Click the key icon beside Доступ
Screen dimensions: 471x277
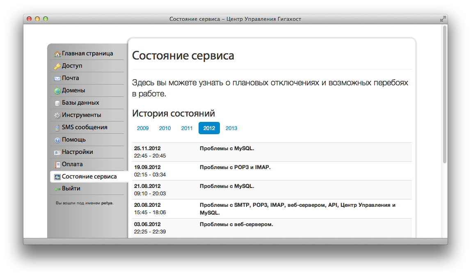point(57,66)
